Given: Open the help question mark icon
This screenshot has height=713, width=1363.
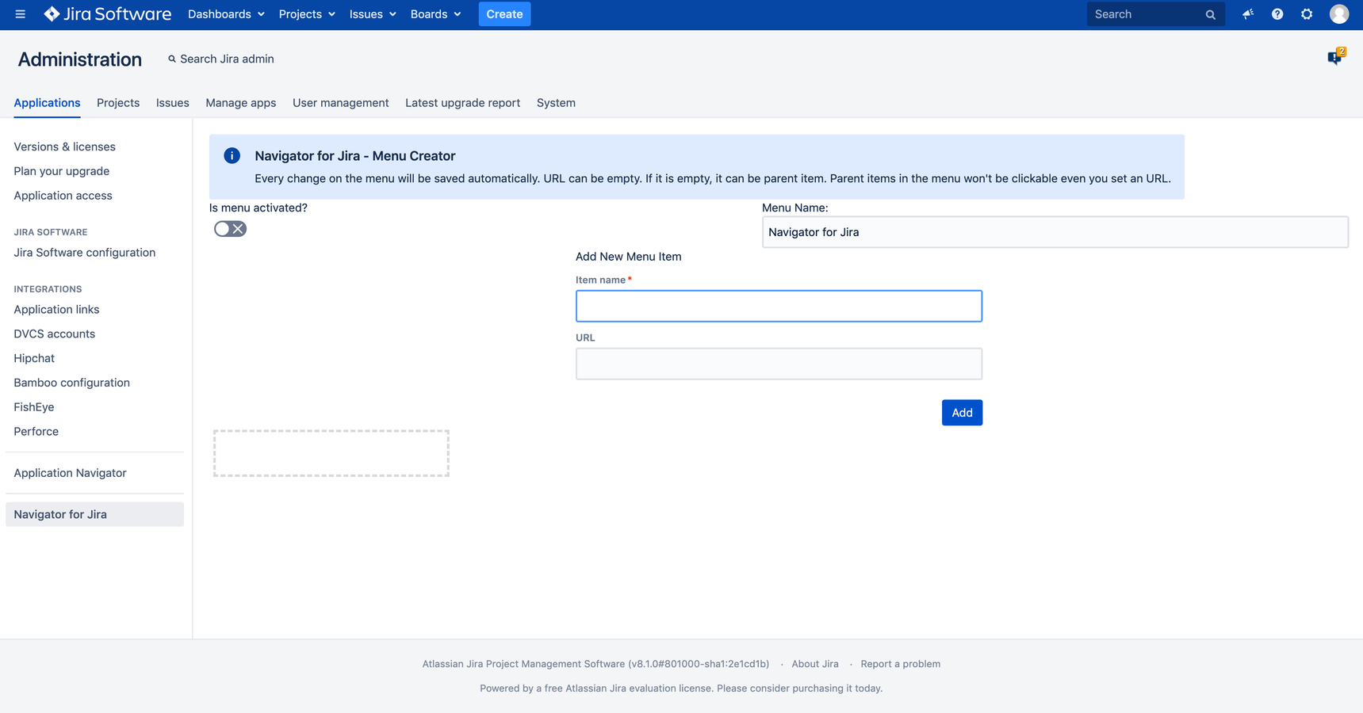Looking at the screenshot, I should pos(1277,14).
